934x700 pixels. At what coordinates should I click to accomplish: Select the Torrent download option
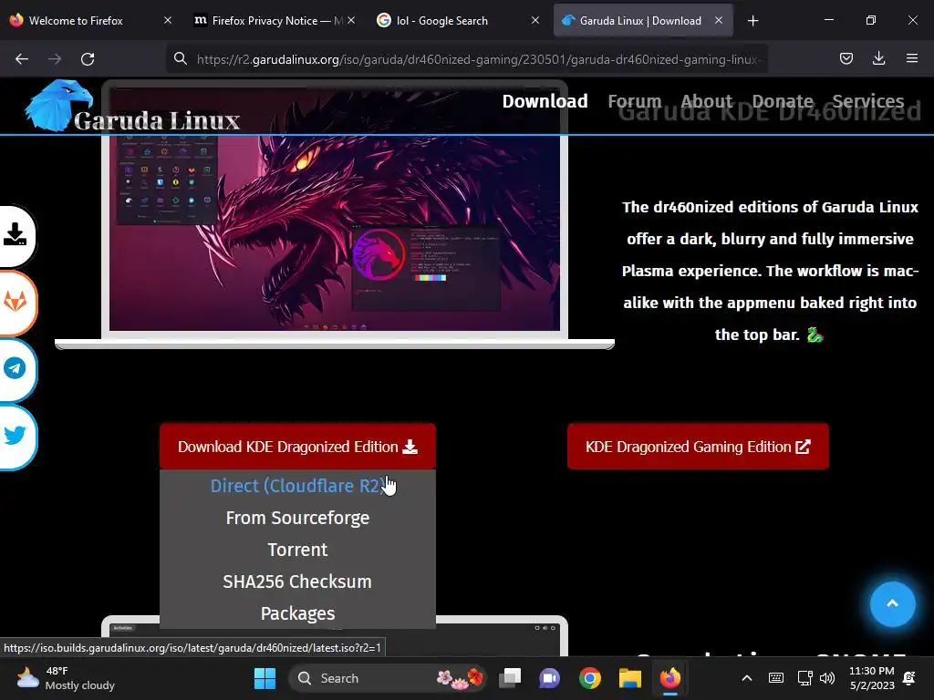297,550
